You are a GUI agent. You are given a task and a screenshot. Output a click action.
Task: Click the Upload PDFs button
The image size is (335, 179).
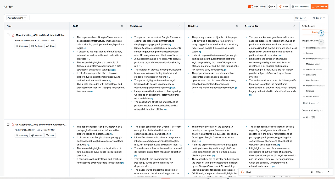320,7
